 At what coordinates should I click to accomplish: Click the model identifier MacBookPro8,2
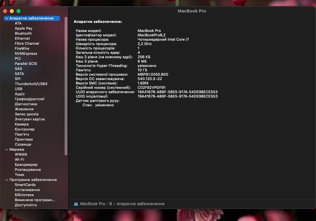tap(151, 35)
